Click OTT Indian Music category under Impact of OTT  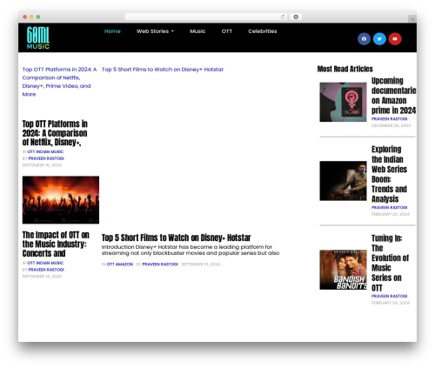(45, 263)
